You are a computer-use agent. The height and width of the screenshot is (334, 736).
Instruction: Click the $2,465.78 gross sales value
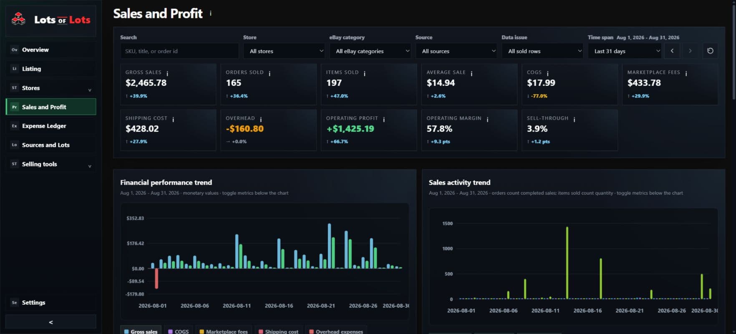tap(146, 83)
